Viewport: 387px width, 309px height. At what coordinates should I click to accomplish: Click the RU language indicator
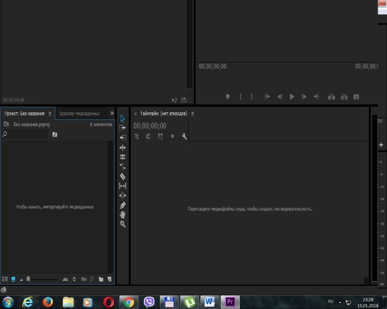(x=331, y=301)
